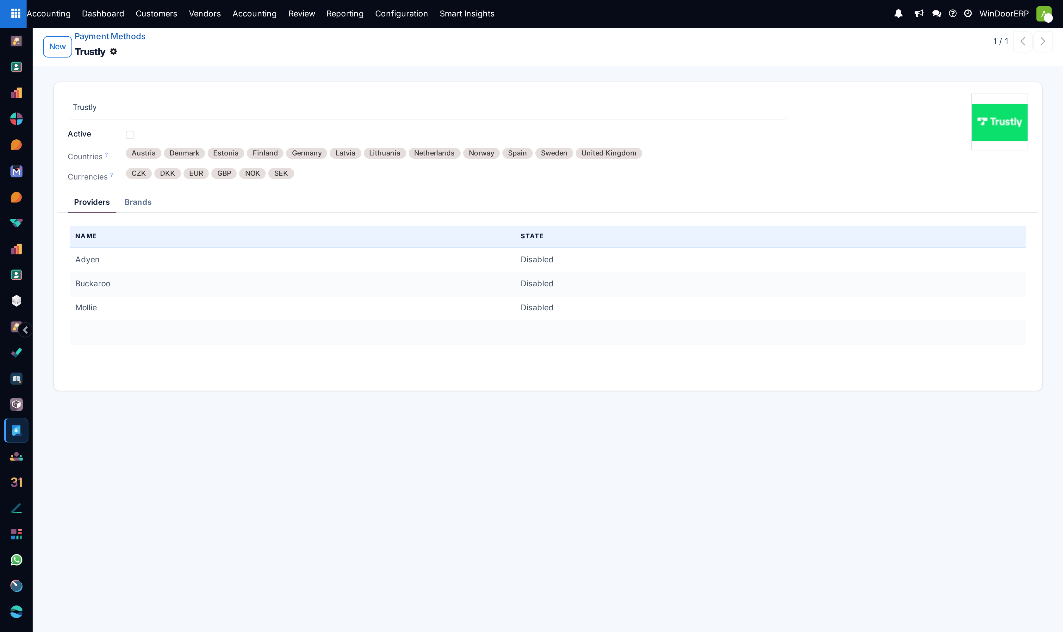Screen dimensions: 1063x632
Task: Open the chat conversations icon
Action: coord(936,14)
